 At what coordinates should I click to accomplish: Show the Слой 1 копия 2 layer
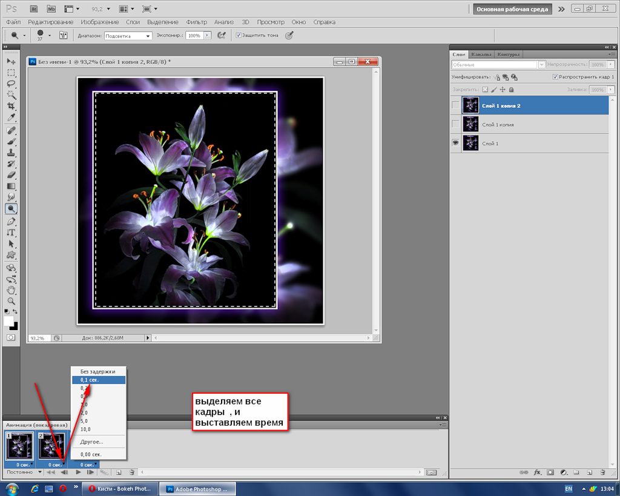coord(455,105)
